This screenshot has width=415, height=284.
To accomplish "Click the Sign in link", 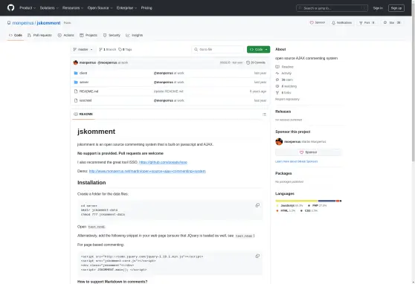I will pyautogui.click(x=378, y=8).
